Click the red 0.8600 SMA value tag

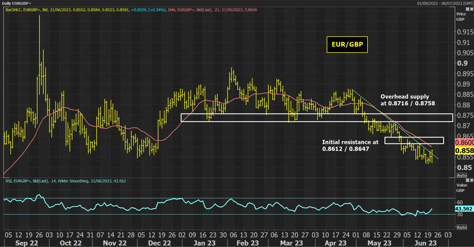[465, 142]
